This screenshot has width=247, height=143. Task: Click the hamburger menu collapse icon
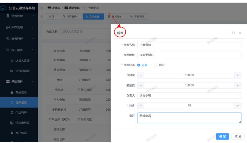click(x=42, y=8)
